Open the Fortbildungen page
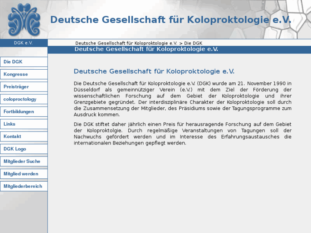 coord(24,112)
